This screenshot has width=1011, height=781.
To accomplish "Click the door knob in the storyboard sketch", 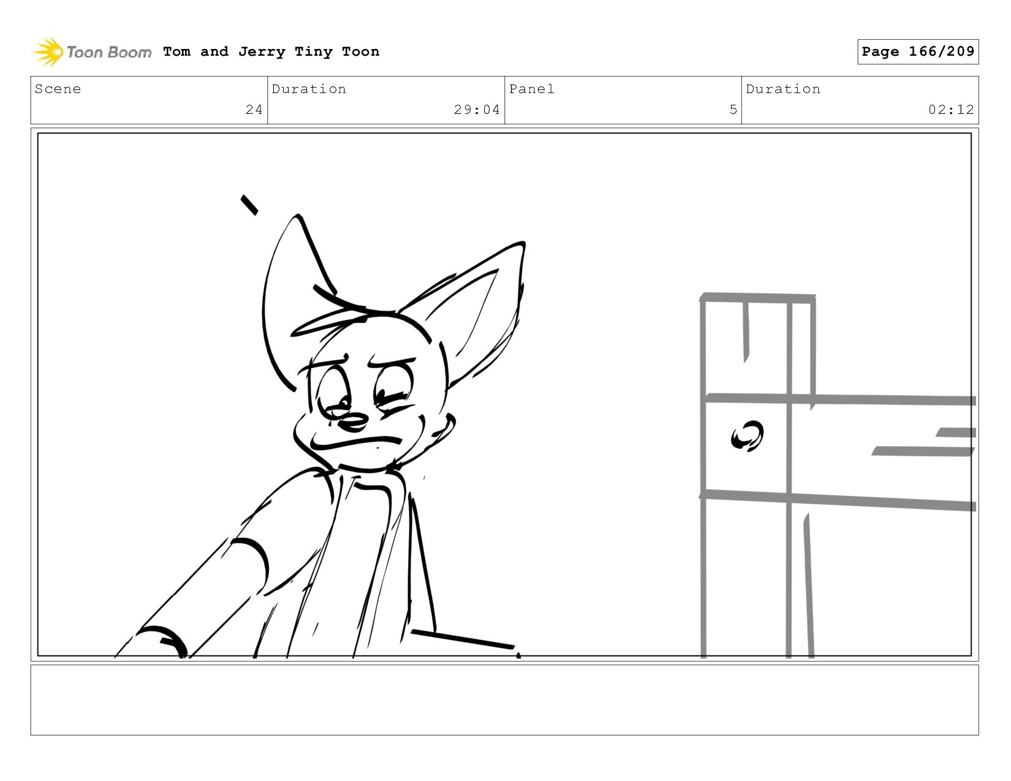I will tap(748, 436).
